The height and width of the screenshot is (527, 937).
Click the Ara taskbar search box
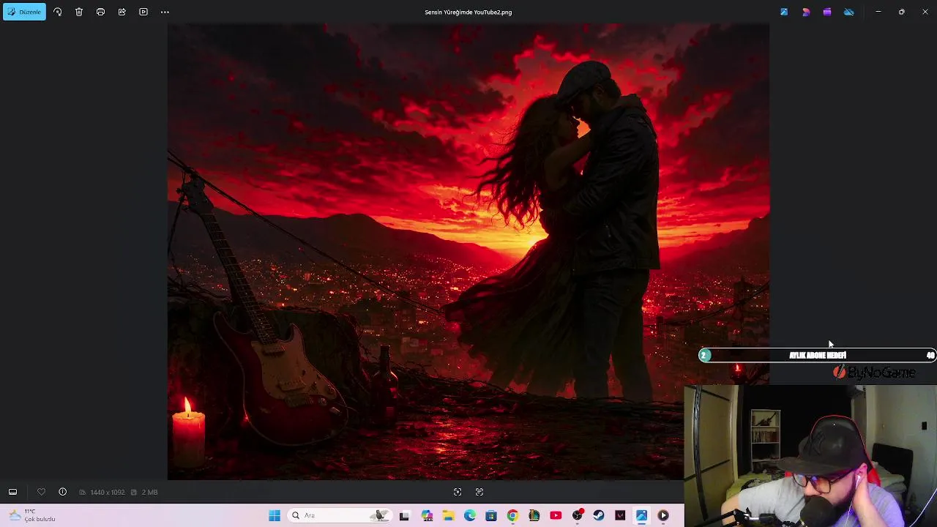339,515
